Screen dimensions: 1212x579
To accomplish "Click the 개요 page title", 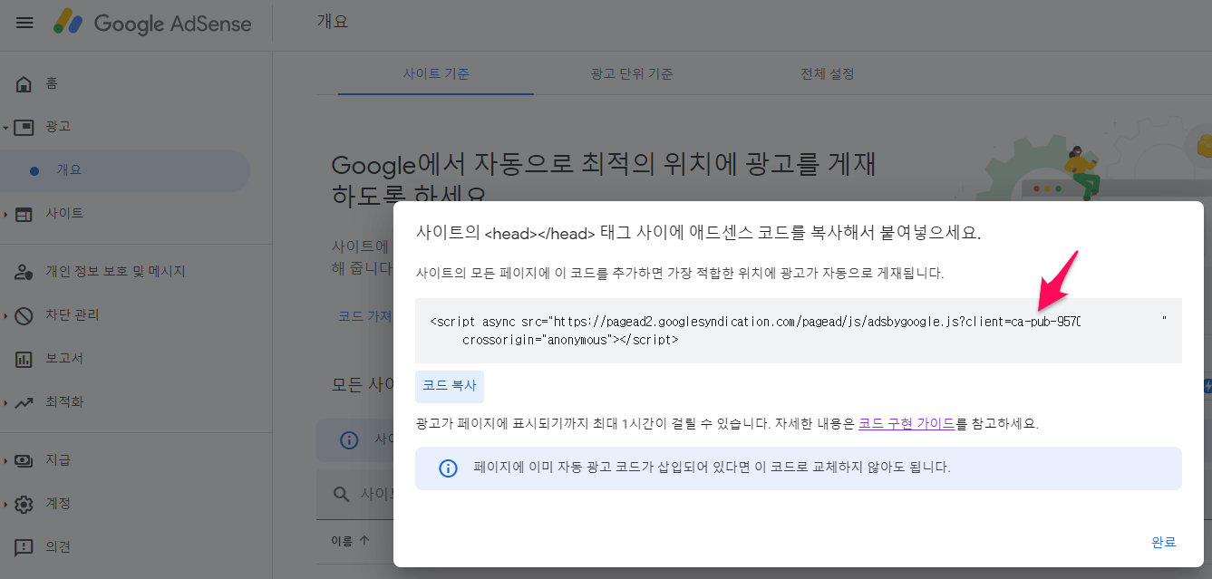I will click(x=333, y=22).
